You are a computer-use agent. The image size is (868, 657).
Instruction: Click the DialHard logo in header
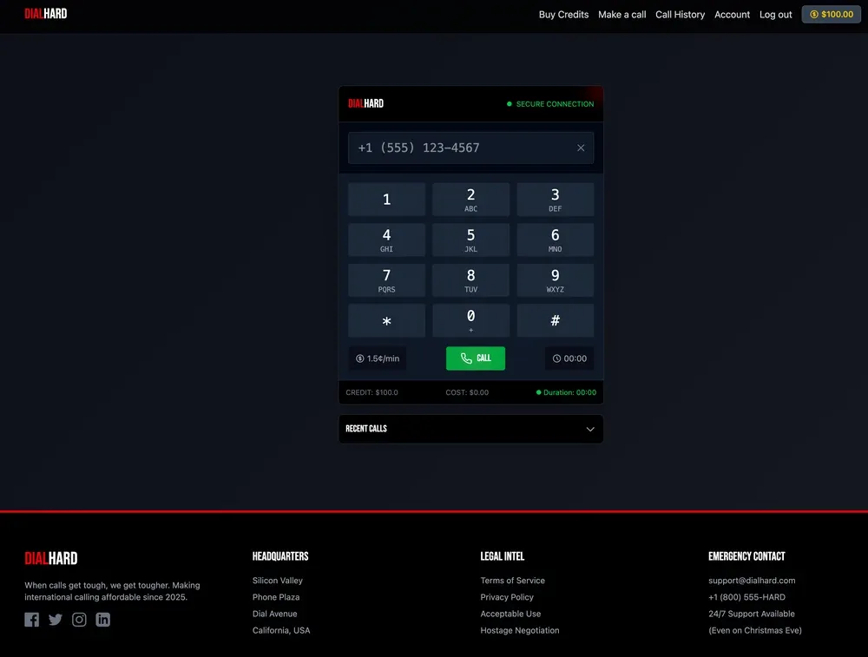[46, 14]
